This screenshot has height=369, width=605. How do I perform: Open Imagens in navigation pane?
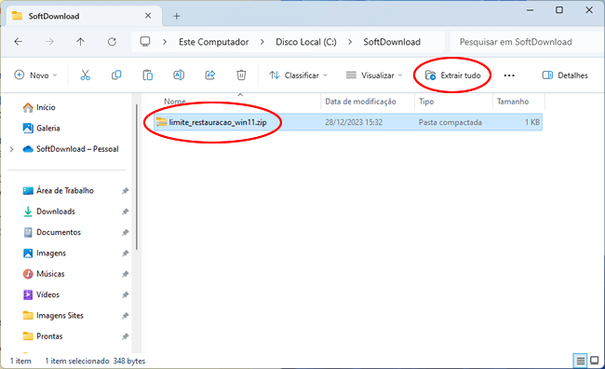(45, 253)
